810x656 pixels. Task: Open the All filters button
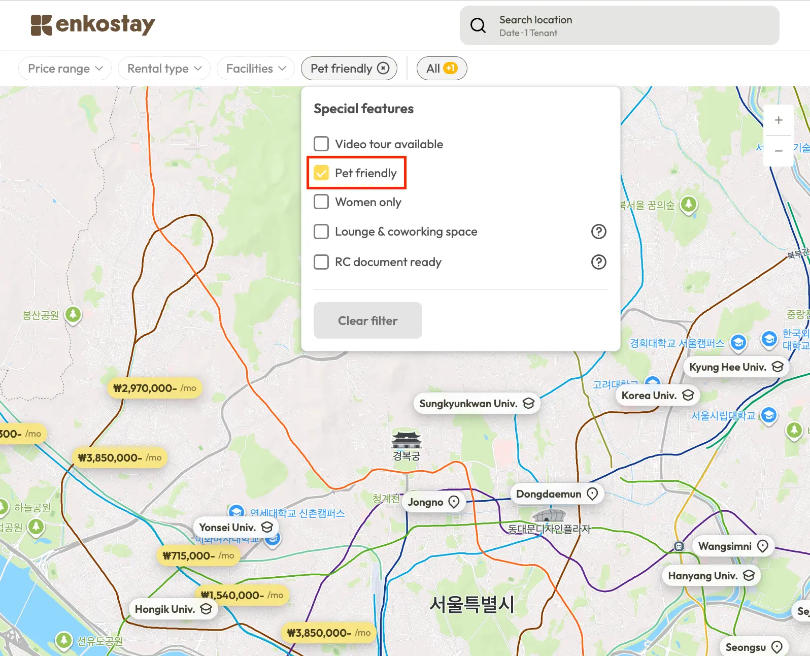point(442,69)
